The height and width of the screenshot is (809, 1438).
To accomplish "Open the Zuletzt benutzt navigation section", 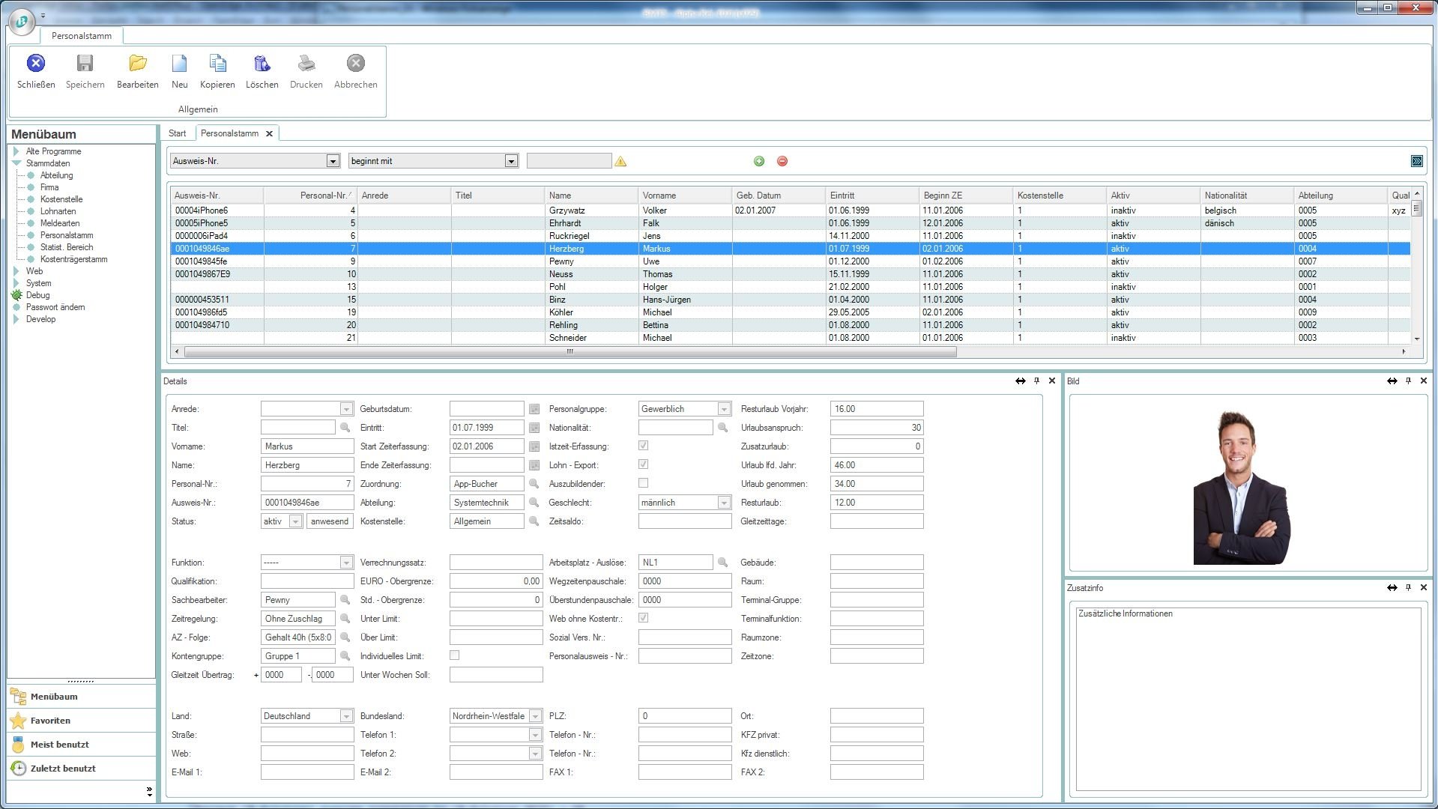I will (63, 769).
